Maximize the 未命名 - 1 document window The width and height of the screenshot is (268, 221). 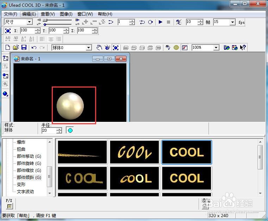point(109,59)
